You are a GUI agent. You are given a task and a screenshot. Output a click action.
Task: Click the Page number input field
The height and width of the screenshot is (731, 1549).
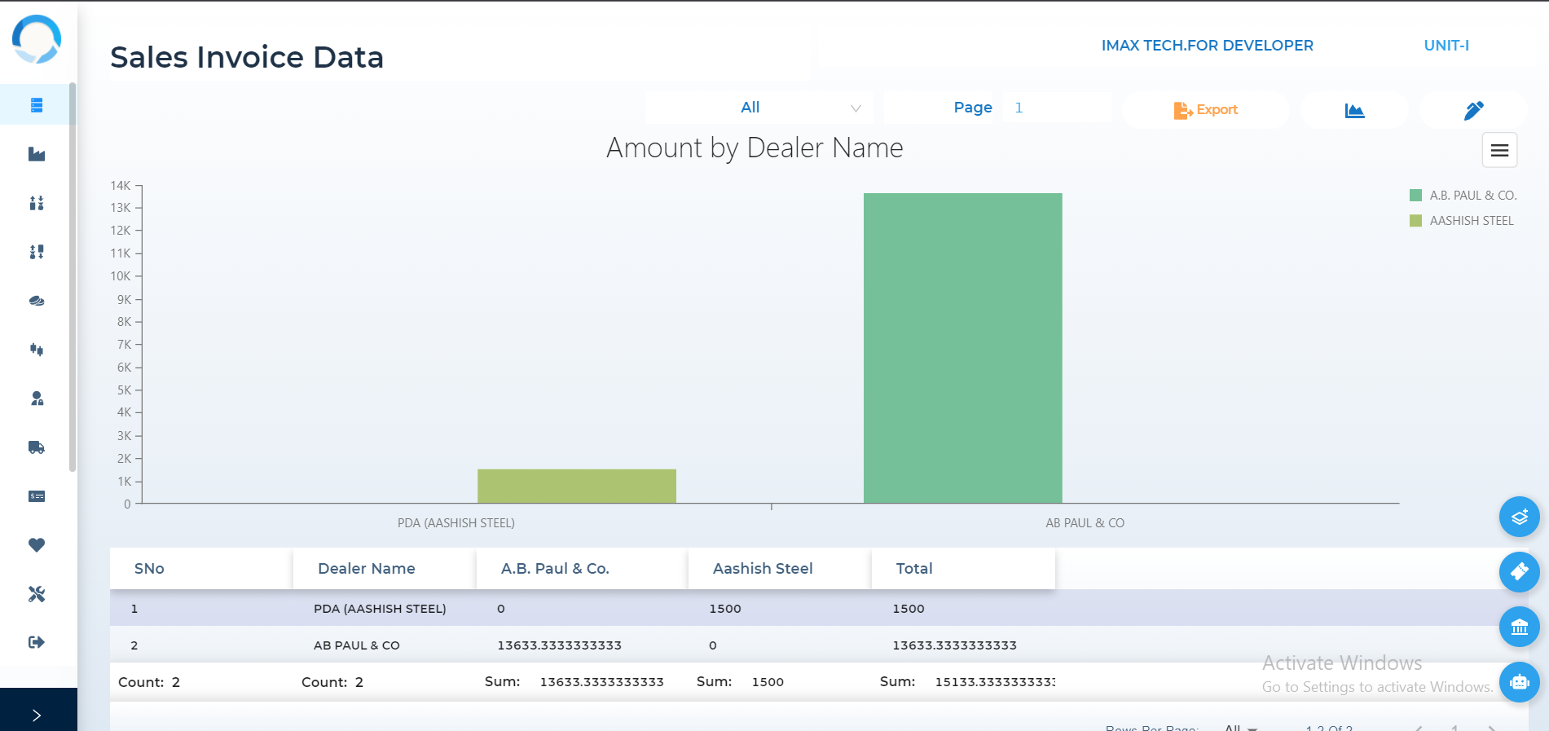point(1056,108)
